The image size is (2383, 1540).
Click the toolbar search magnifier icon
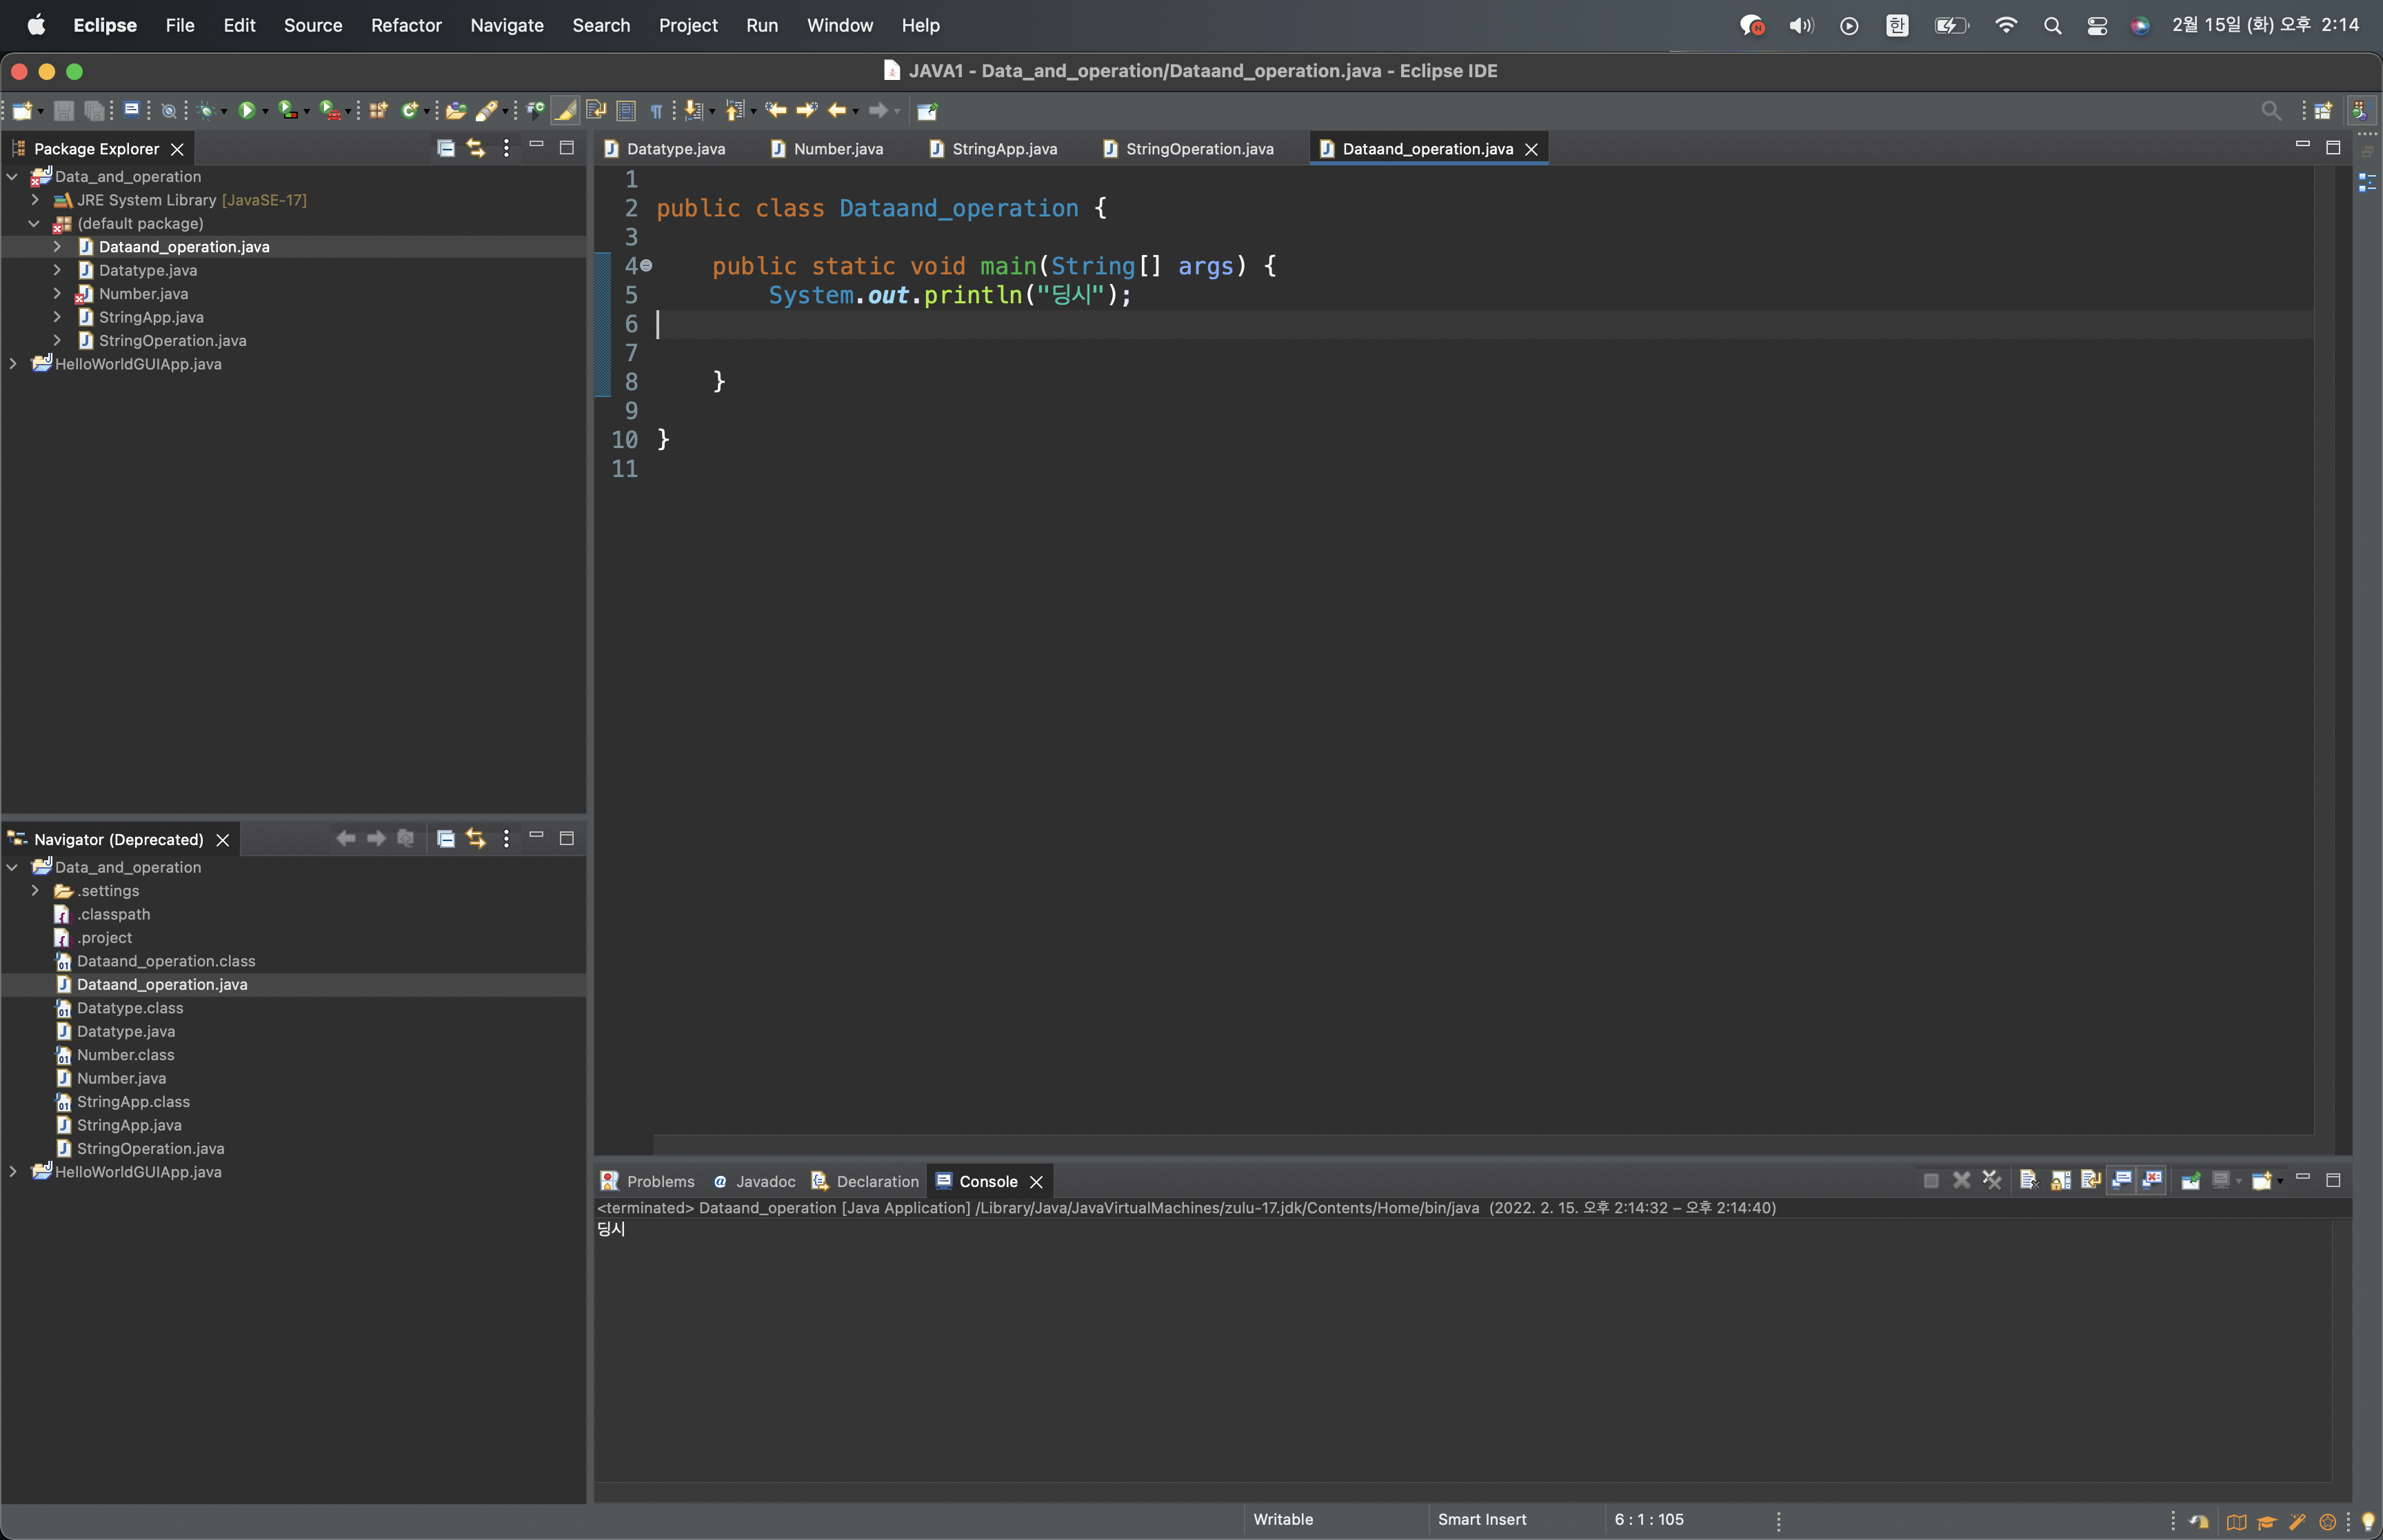(2270, 110)
